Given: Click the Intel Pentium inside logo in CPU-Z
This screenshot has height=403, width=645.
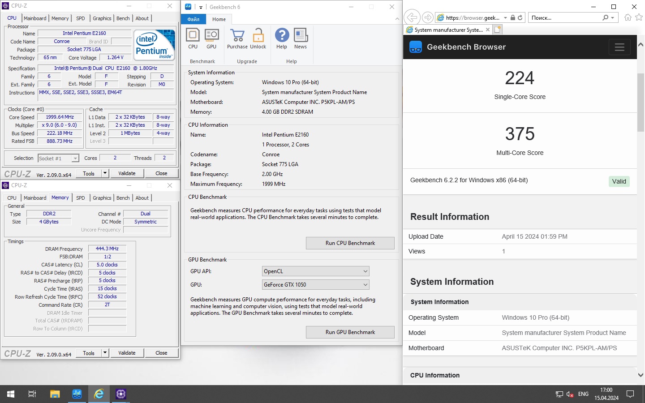Looking at the screenshot, I should 154,45.
